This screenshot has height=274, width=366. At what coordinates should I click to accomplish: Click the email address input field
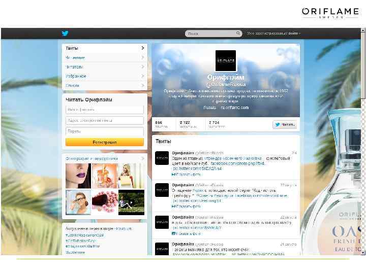point(105,120)
